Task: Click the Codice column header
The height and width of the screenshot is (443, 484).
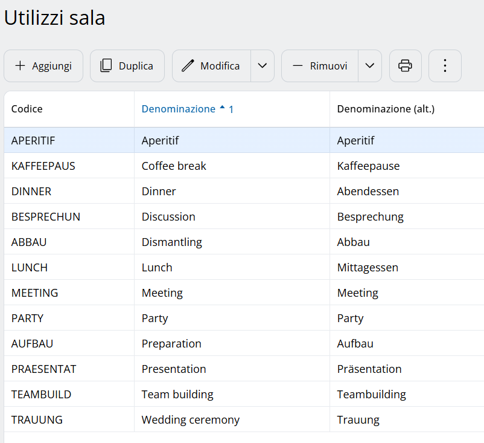Action: [x=27, y=109]
